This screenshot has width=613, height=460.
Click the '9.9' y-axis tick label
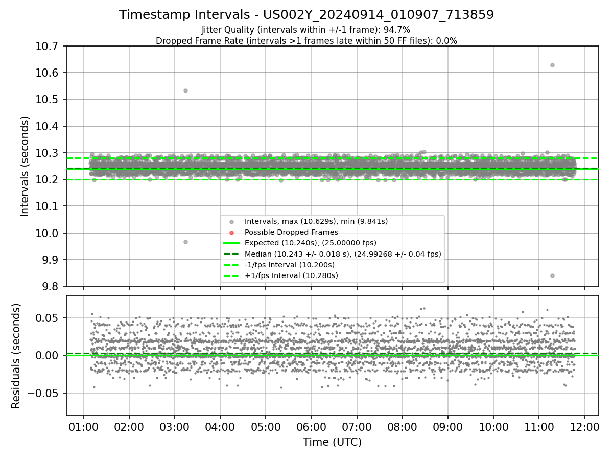click(x=51, y=260)
